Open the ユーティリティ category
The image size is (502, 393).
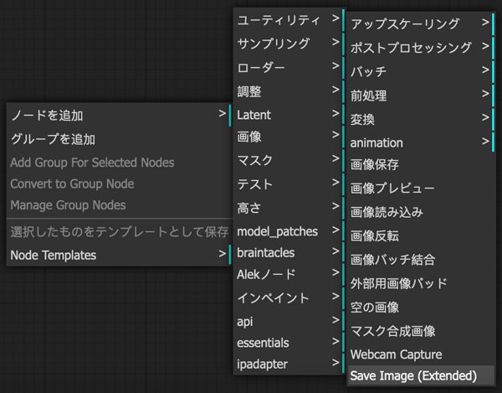coord(289,20)
